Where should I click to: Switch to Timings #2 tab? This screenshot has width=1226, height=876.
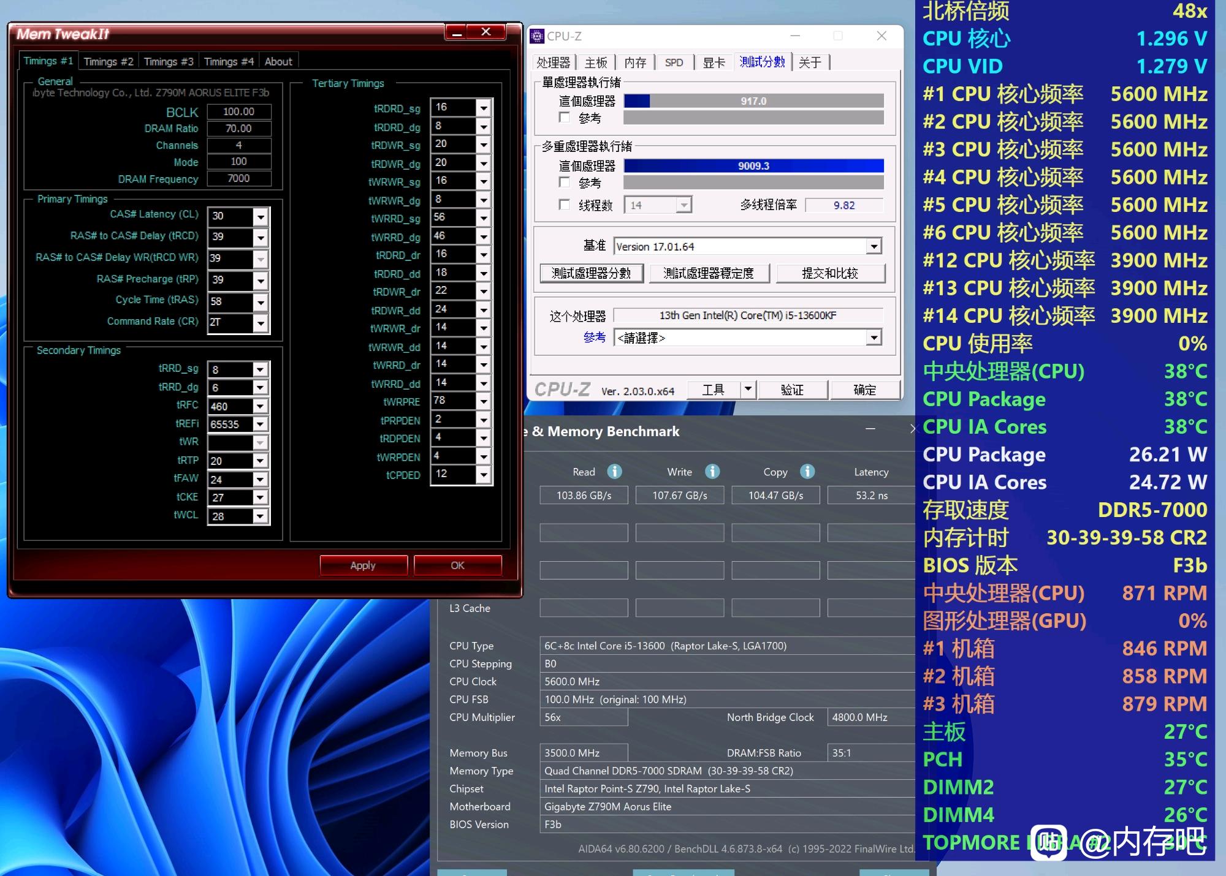click(x=109, y=61)
